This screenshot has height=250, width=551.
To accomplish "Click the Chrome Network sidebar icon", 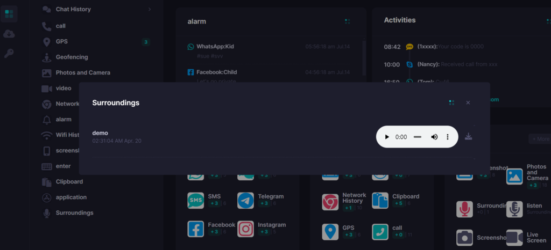I will point(46,104).
